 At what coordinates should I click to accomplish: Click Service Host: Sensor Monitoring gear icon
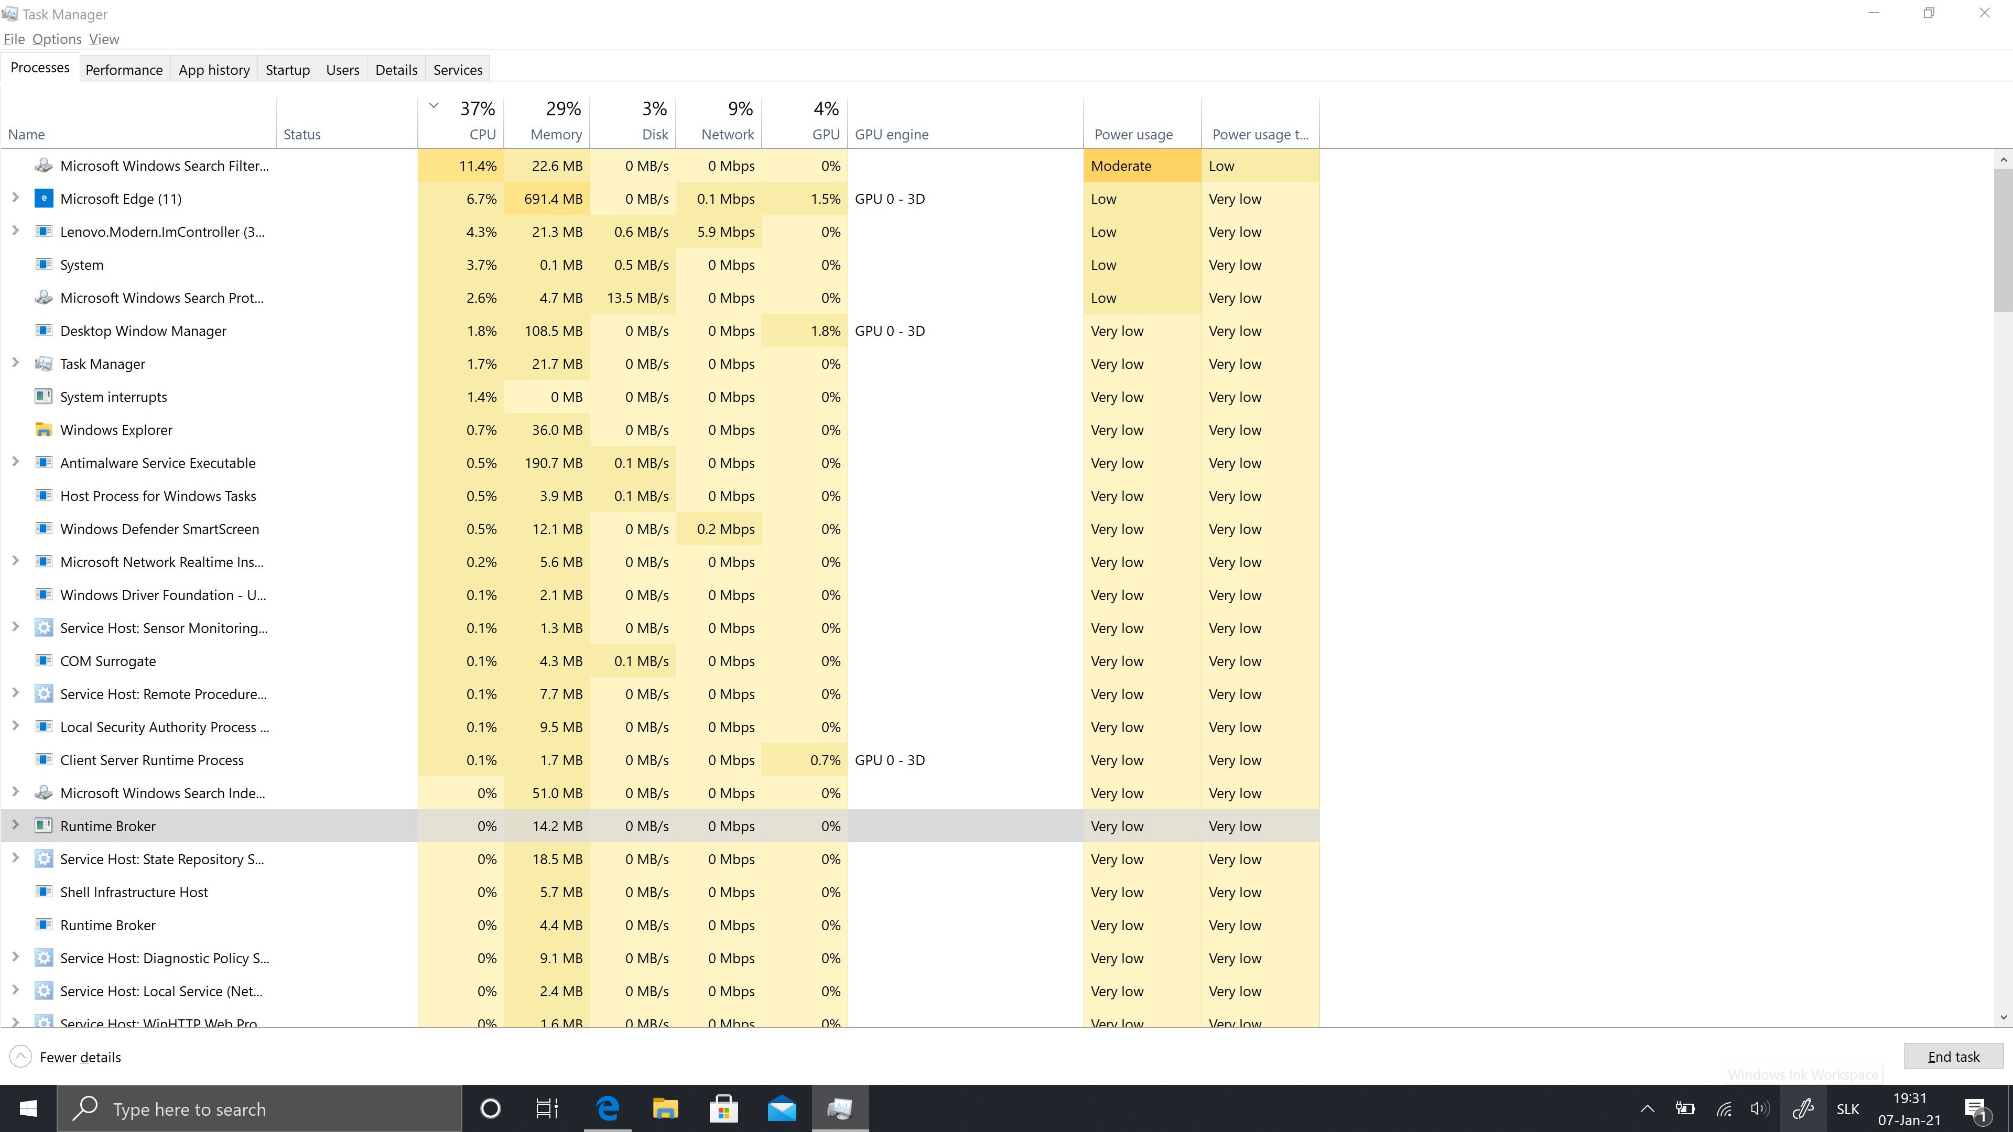(x=44, y=628)
